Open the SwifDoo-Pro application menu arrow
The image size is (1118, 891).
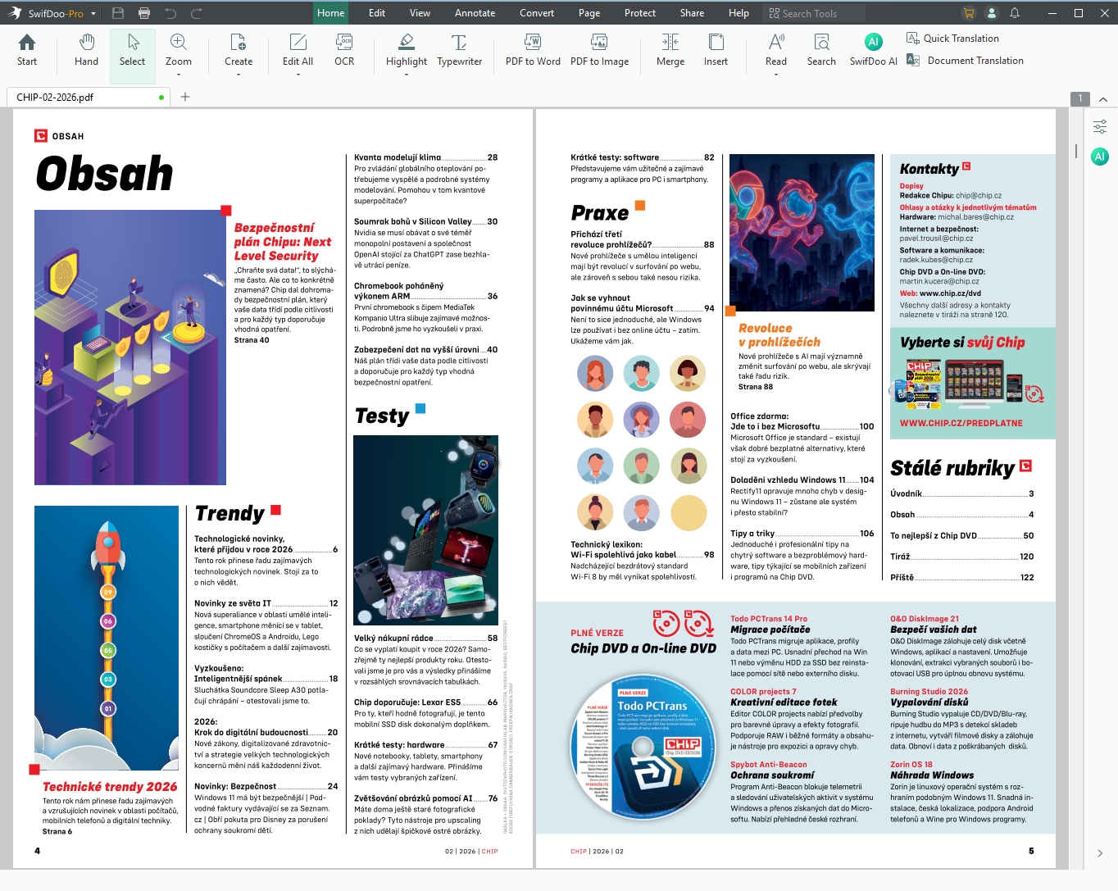[93, 14]
